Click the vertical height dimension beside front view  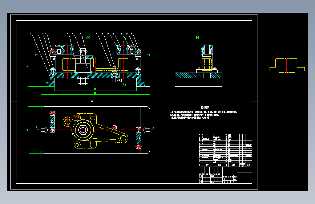[28, 66]
